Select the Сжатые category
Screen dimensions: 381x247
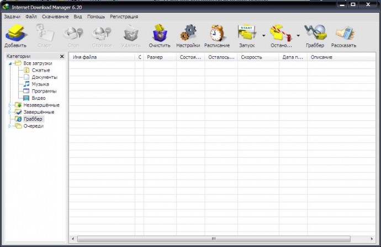pos(41,71)
